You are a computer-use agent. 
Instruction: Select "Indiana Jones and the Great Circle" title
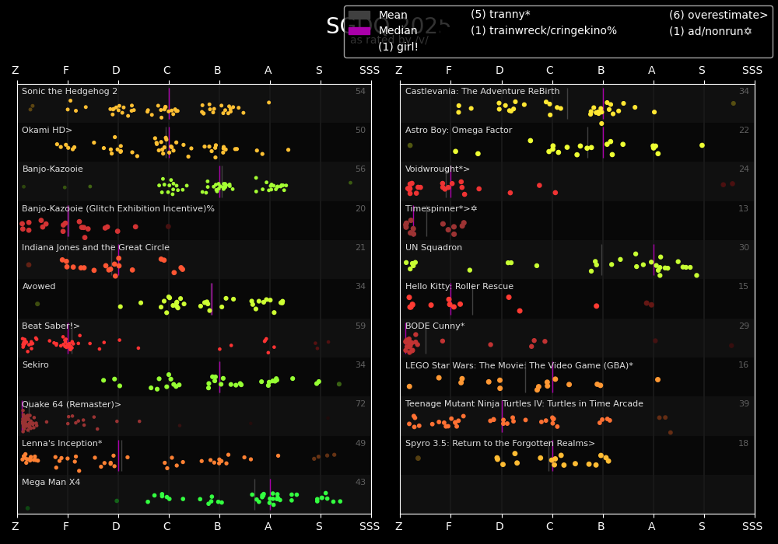tap(96, 247)
